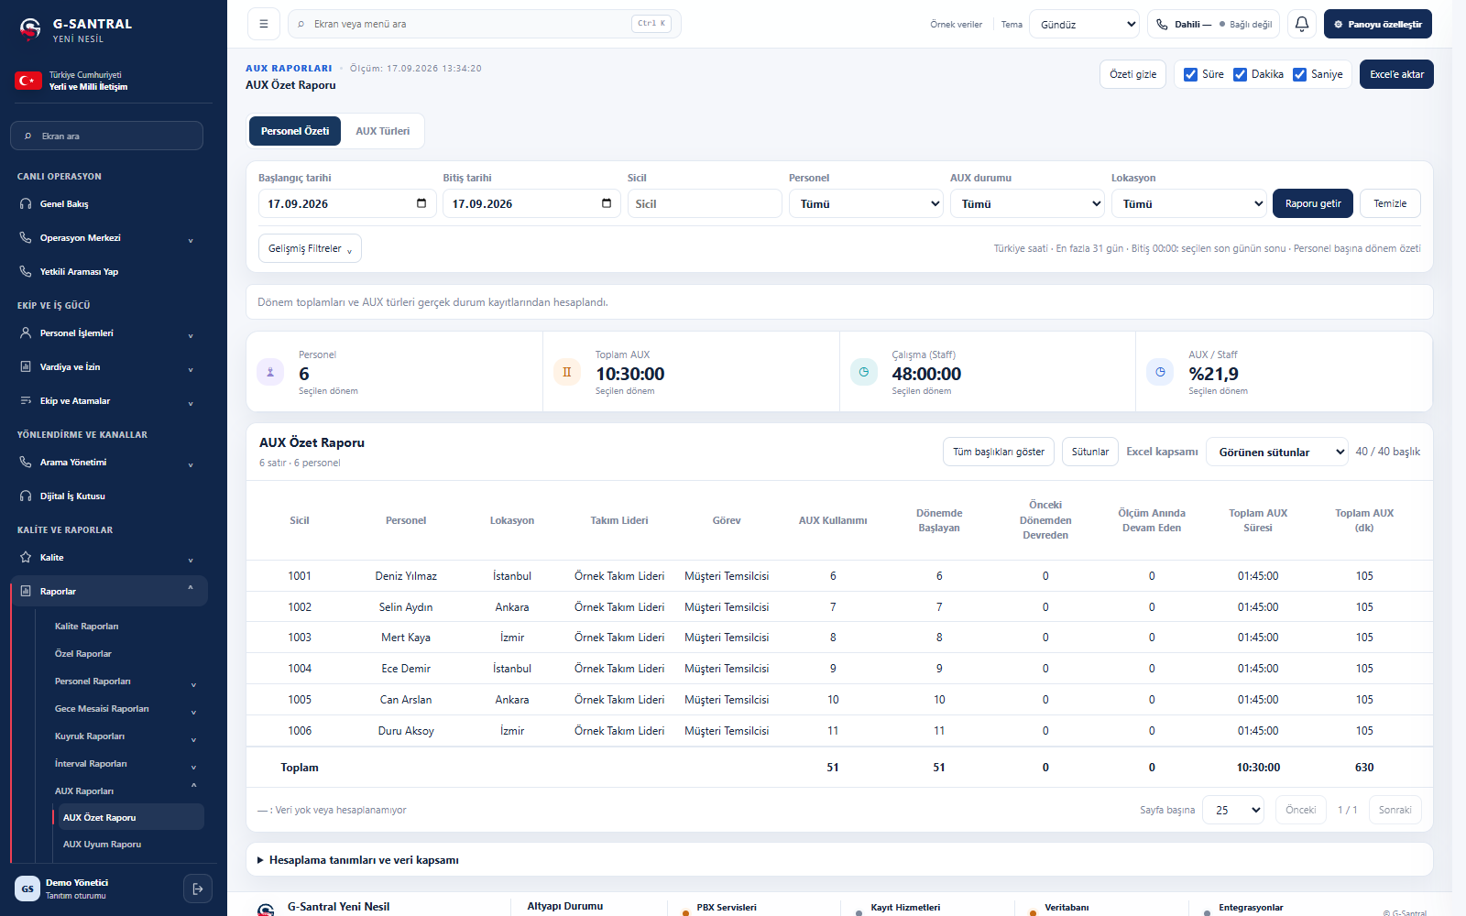1466x916 pixels.
Task: Click the Dijital İş Kutusu headset icon
Action: pyautogui.click(x=26, y=496)
